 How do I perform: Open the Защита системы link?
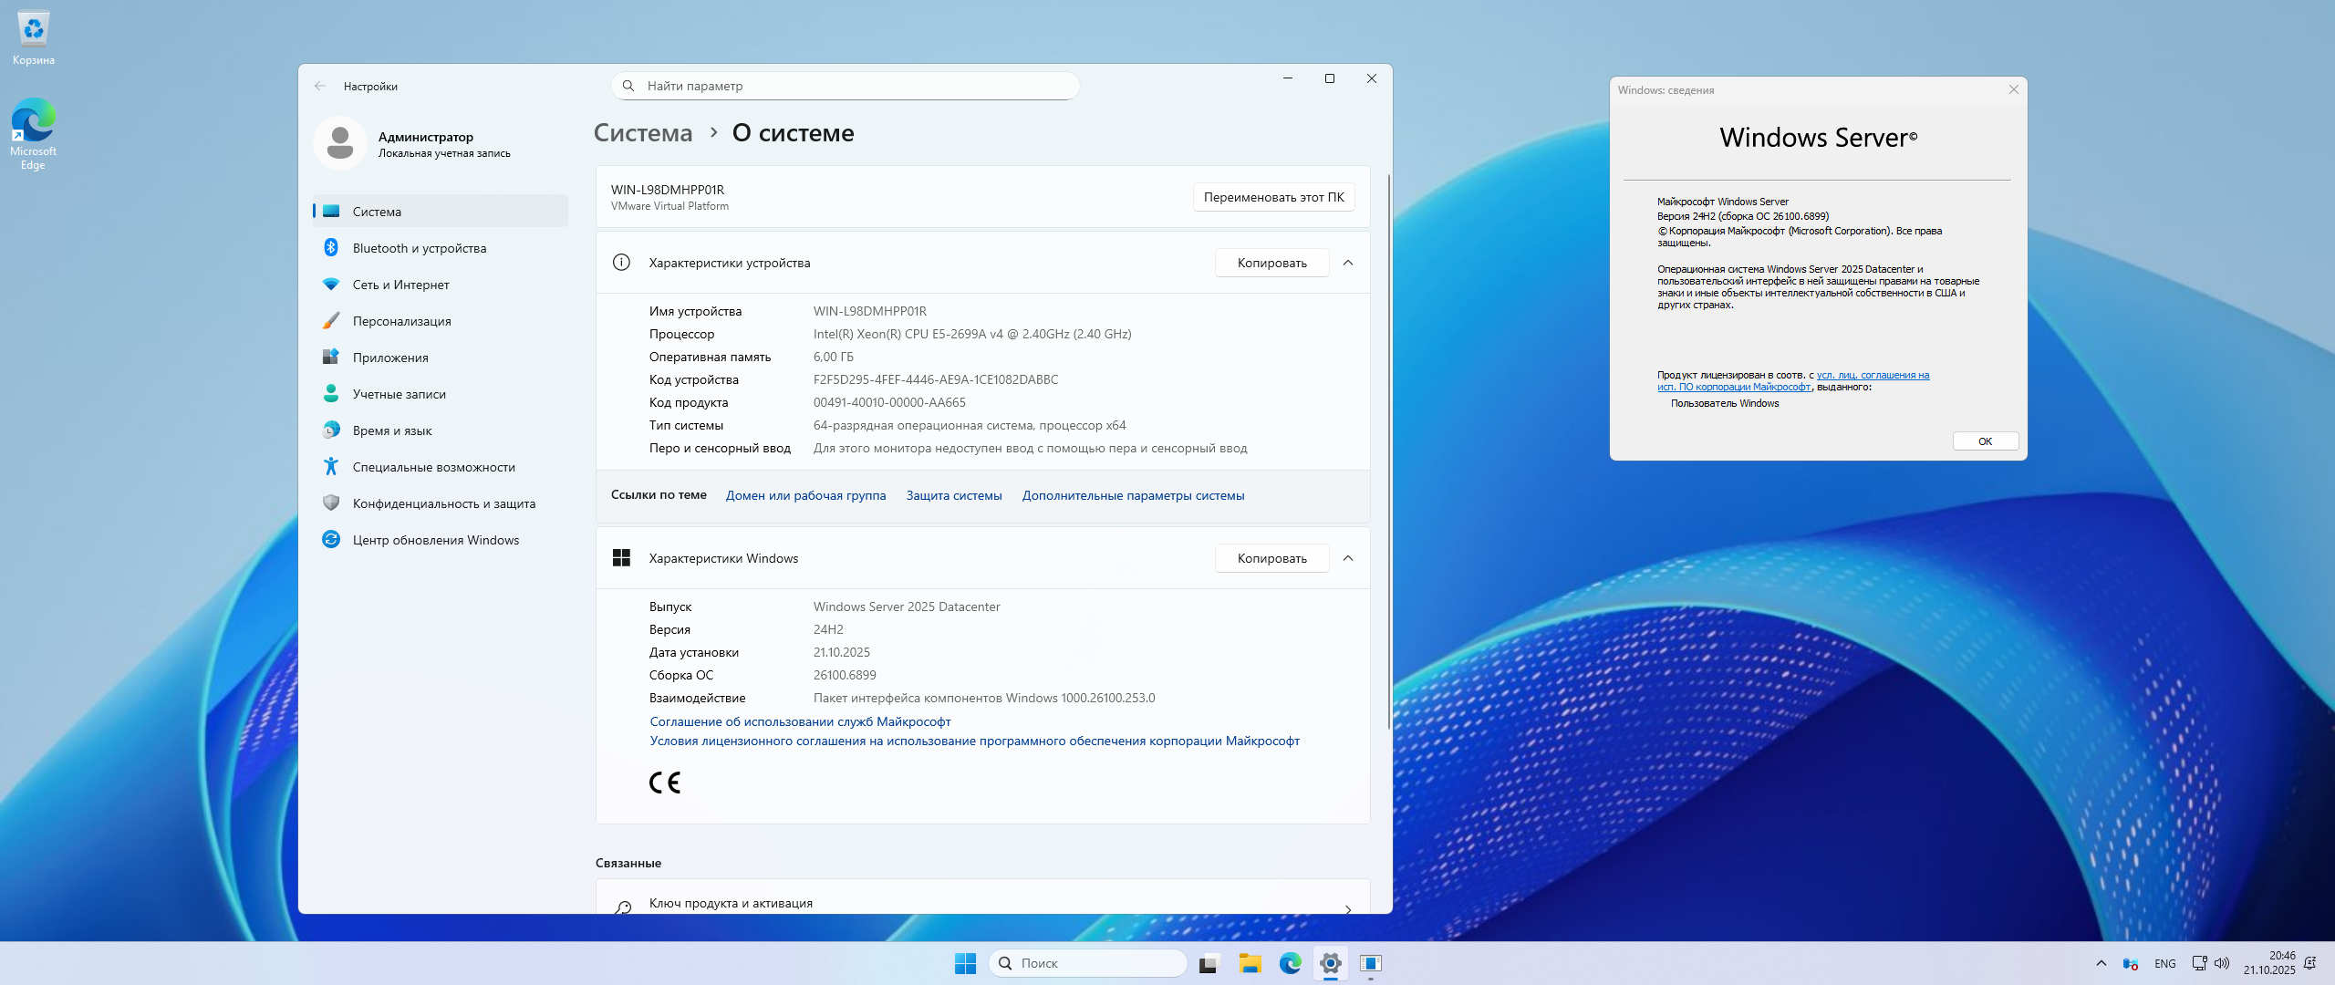pos(953,495)
